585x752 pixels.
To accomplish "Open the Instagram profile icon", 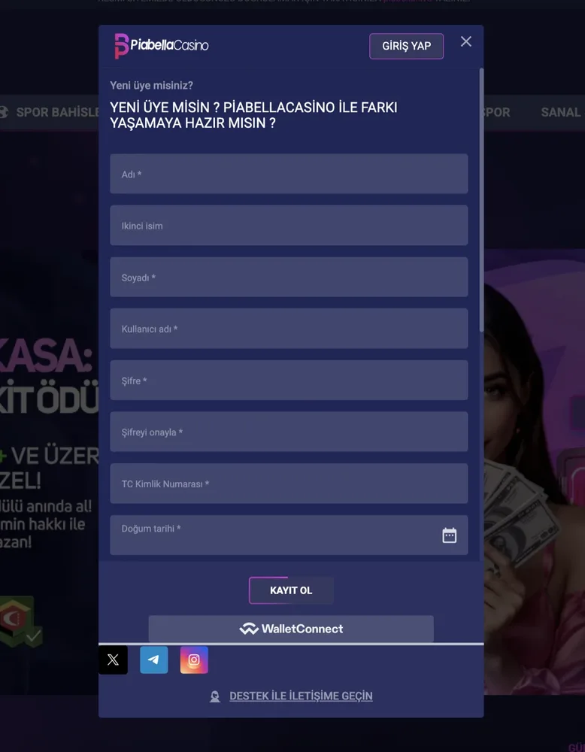I will pos(194,660).
